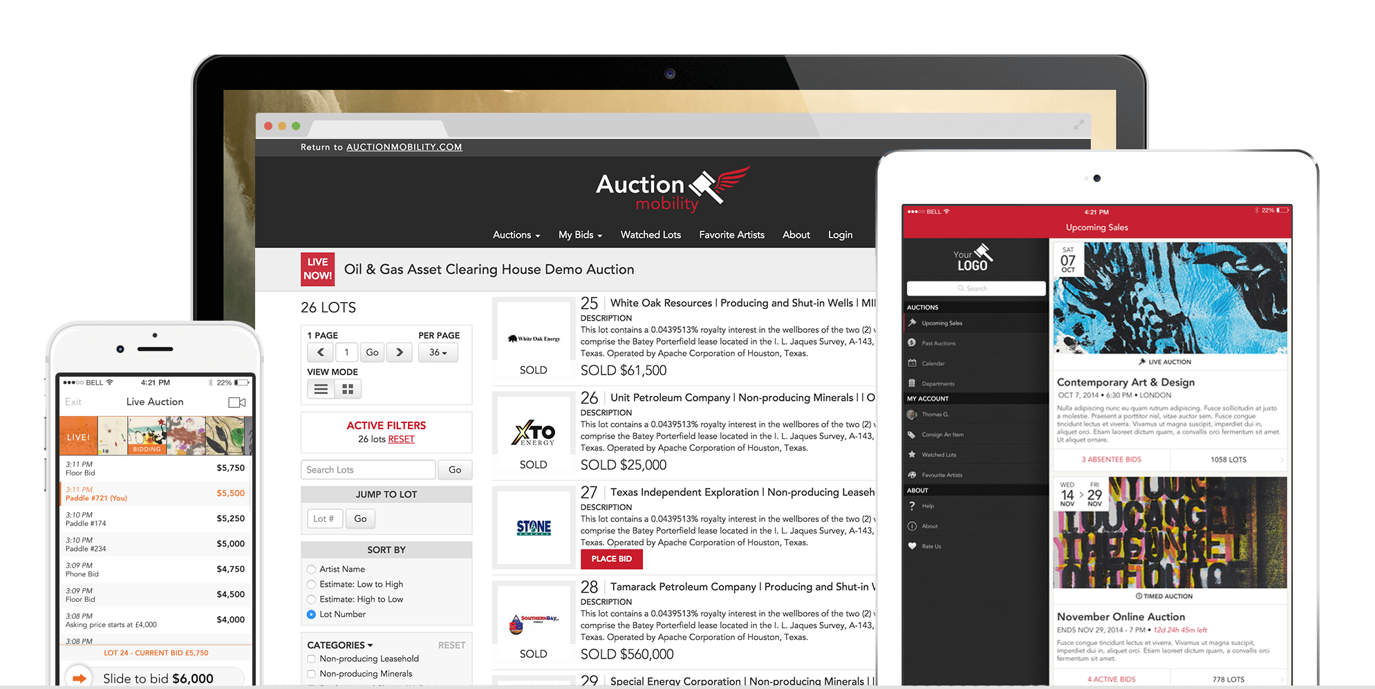Select Artist Name sort option
This screenshot has width=1375, height=689.
pos(311,569)
